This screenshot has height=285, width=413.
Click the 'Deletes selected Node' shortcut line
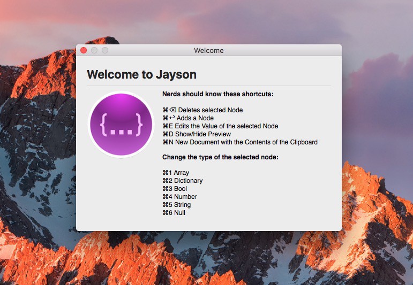(x=202, y=110)
